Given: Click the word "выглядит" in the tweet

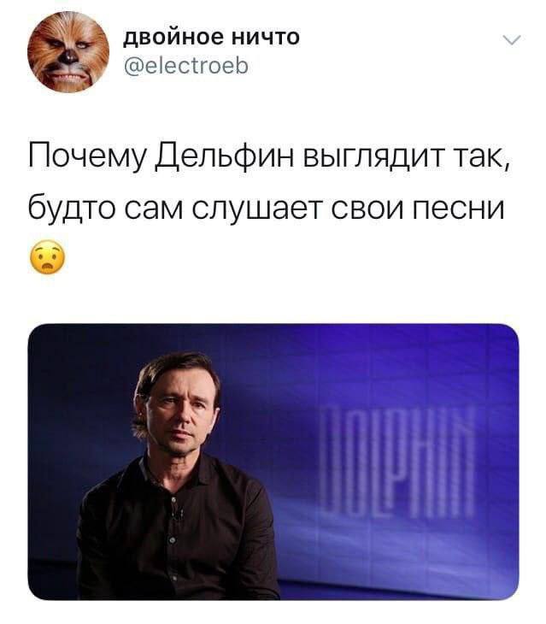Looking at the screenshot, I should pos(373,157).
